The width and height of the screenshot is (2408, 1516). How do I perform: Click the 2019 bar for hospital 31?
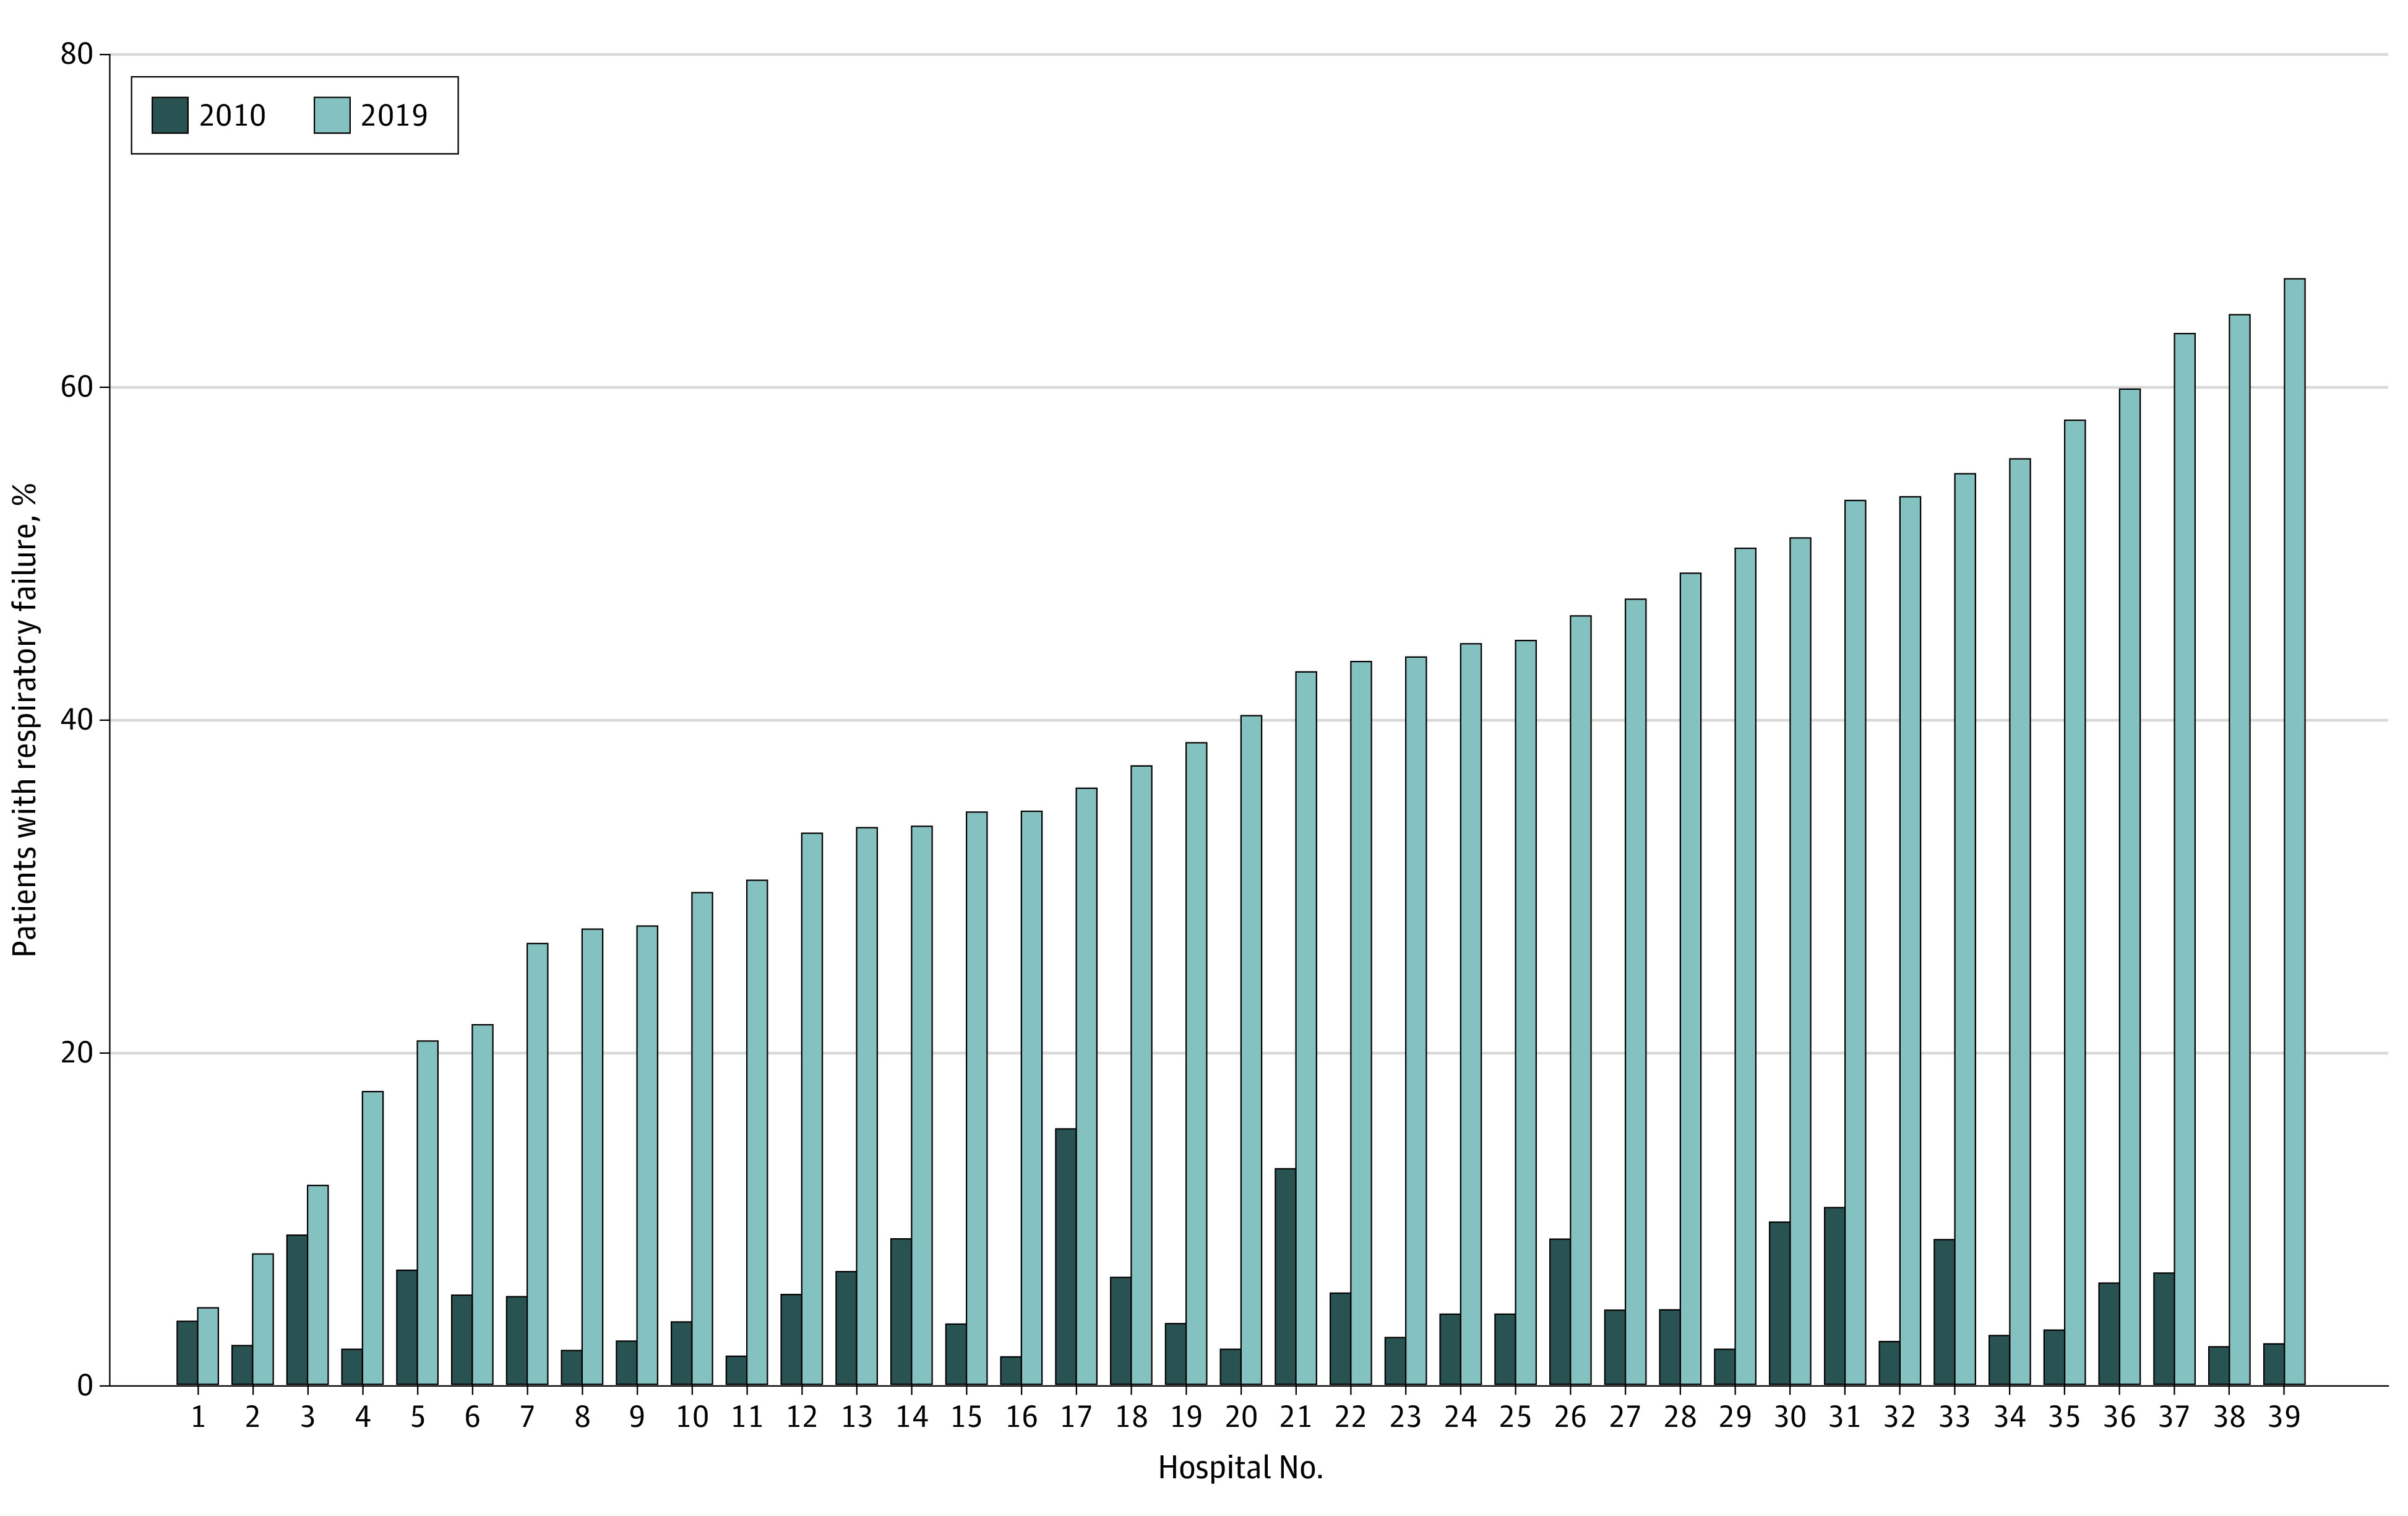click(1855, 943)
